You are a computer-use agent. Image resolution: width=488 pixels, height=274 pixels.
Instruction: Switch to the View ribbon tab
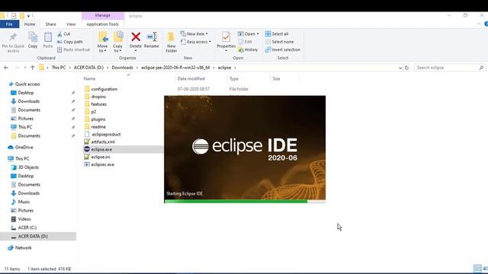pyautogui.click(x=71, y=24)
